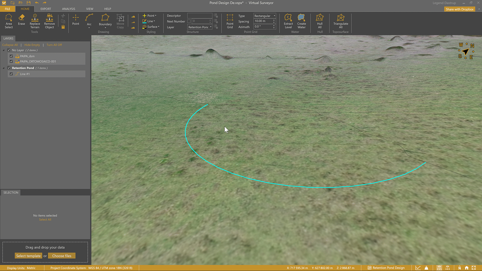Enable the Next Number checkbox
The width and height of the screenshot is (482, 271).
click(189, 21)
